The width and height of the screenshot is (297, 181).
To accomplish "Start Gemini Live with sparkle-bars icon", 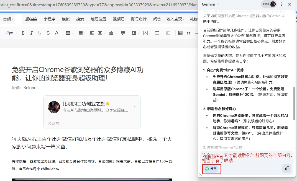I will [x=287, y=168].
